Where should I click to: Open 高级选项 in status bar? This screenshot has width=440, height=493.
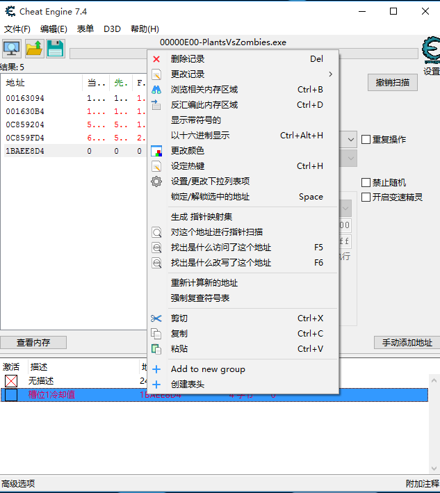tap(18, 483)
